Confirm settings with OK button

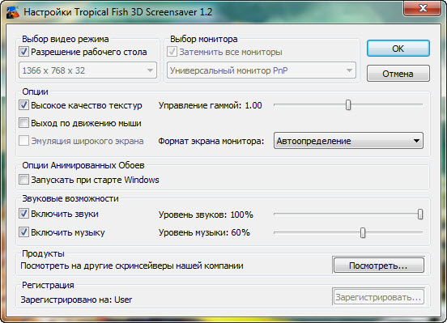click(x=398, y=49)
